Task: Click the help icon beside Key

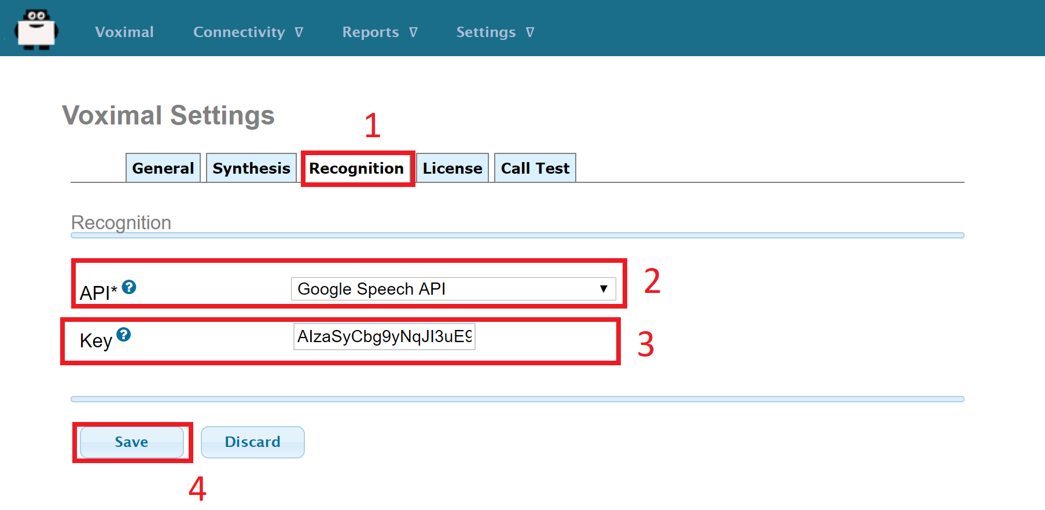Action: [123, 334]
